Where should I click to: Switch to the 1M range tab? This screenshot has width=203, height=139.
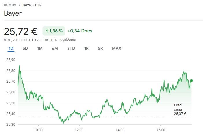40,48
